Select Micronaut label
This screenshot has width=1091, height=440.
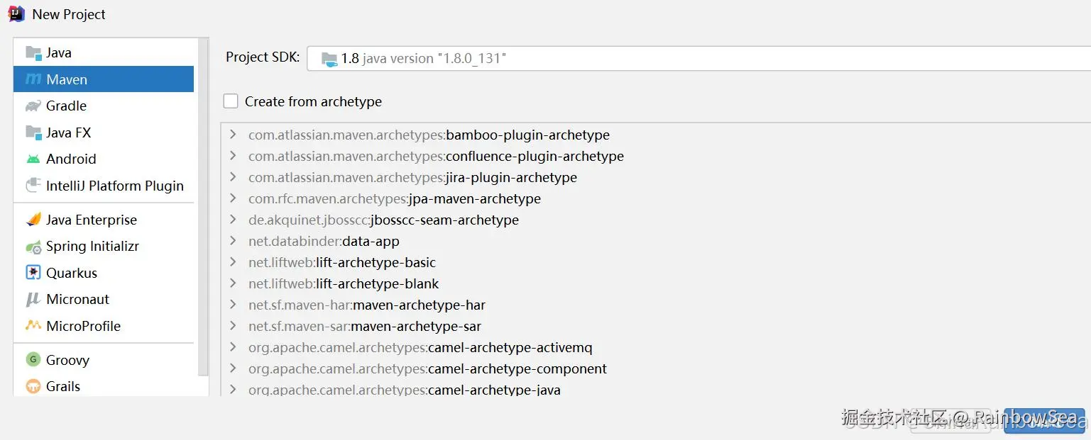[x=78, y=300]
